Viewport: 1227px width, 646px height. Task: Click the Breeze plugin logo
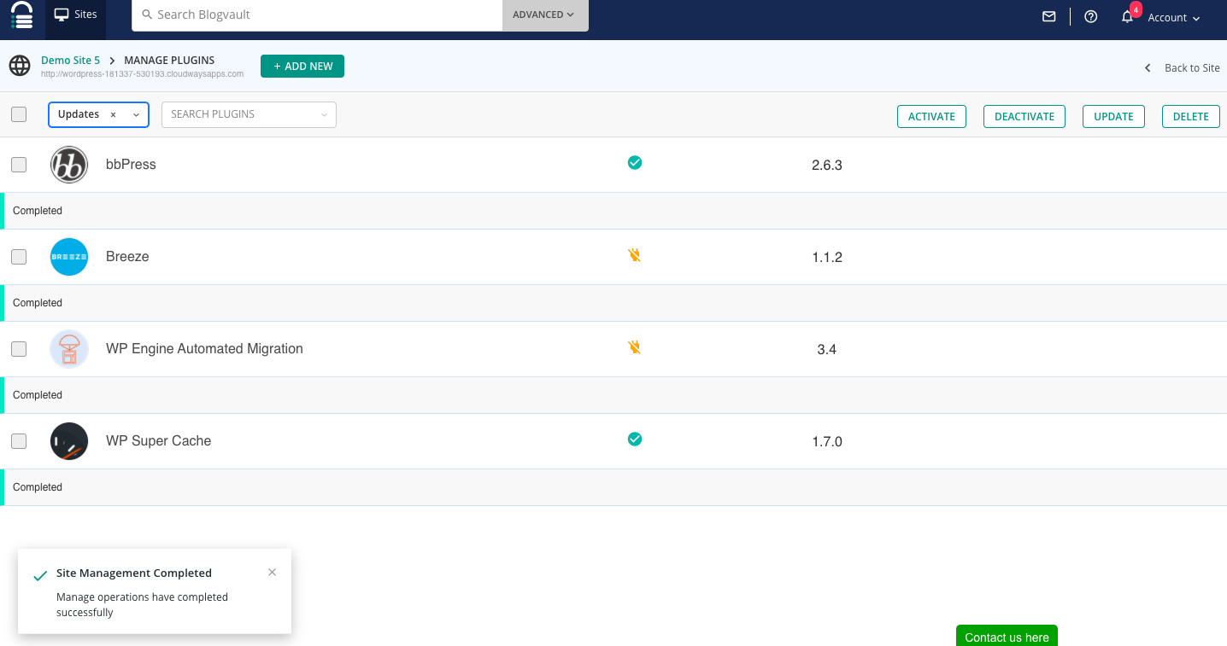69,257
